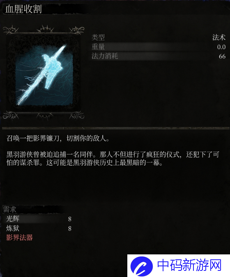Click the 中码新游网 watermark text
The height and width of the screenshot is (277, 230).
coord(189,265)
